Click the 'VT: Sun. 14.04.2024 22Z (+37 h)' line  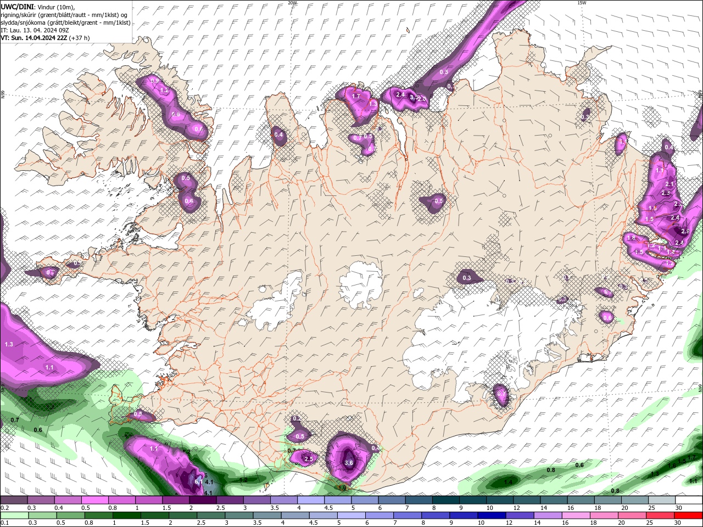(45, 38)
